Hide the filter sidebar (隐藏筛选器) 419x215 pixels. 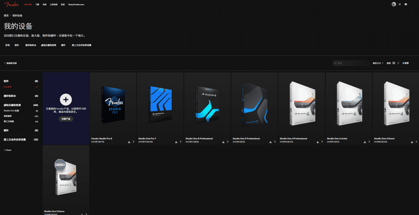11,63
